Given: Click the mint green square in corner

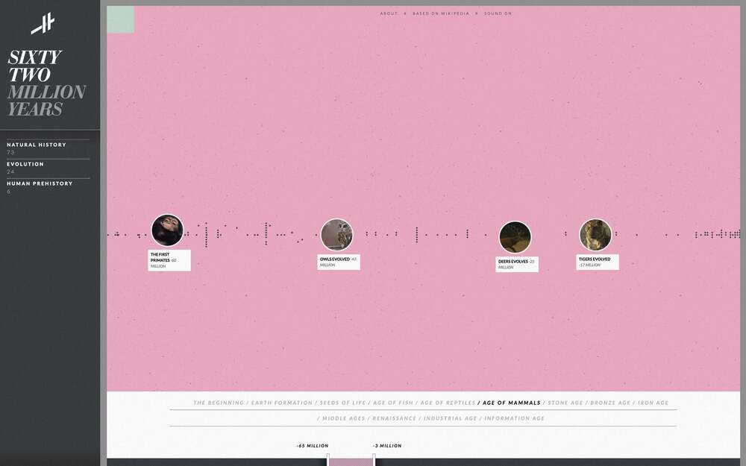Looking at the screenshot, I should [121, 19].
